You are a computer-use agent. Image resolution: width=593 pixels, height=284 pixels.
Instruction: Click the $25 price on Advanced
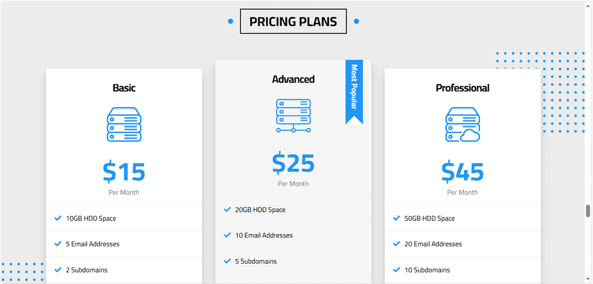point(293,163)
